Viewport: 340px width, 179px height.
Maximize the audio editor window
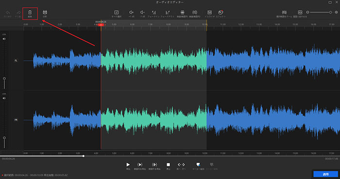click(330, 2)
